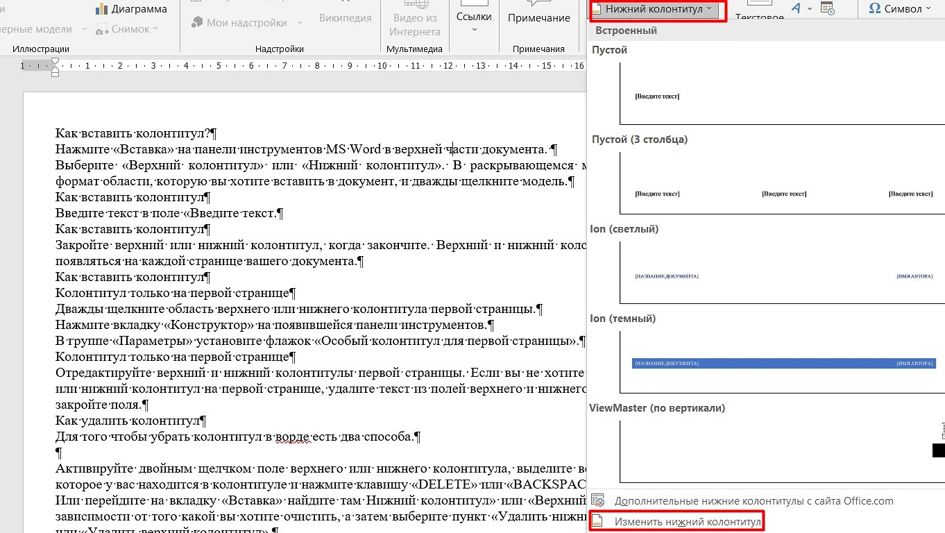Click the date and time icon
This screenshot has width=945, height=533.
827,8
